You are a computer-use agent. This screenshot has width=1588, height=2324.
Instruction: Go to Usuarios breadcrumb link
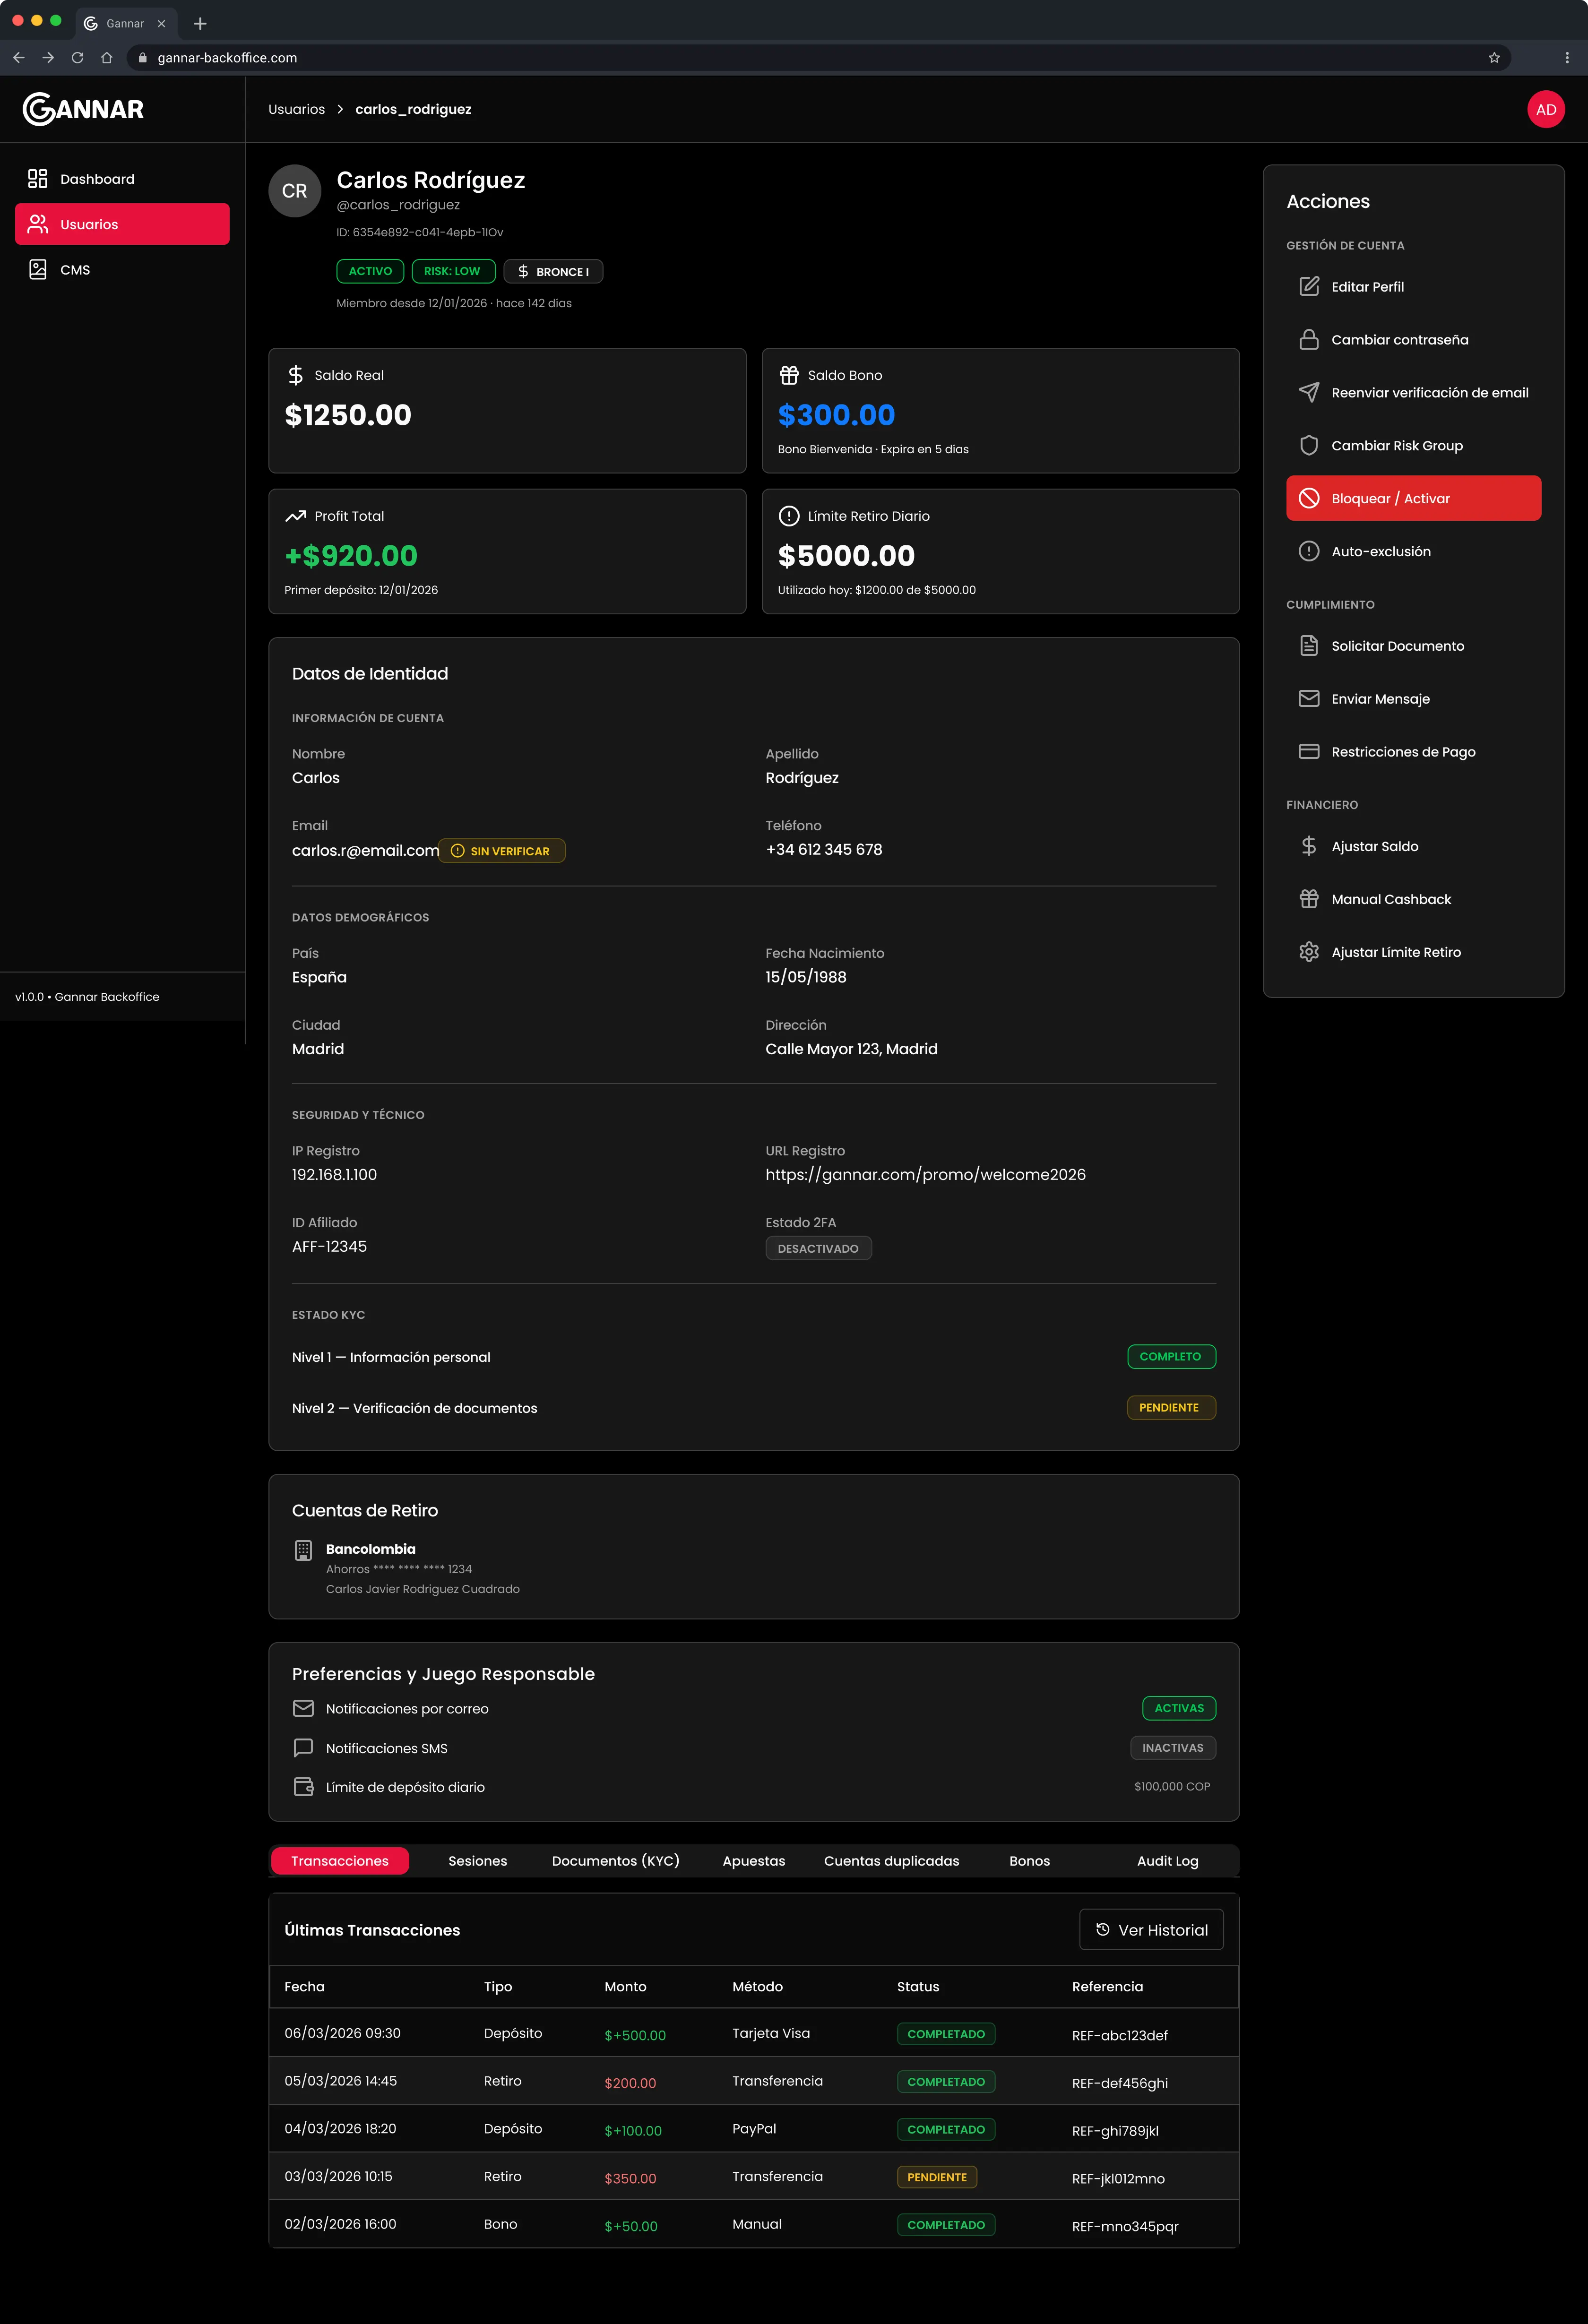296,110
